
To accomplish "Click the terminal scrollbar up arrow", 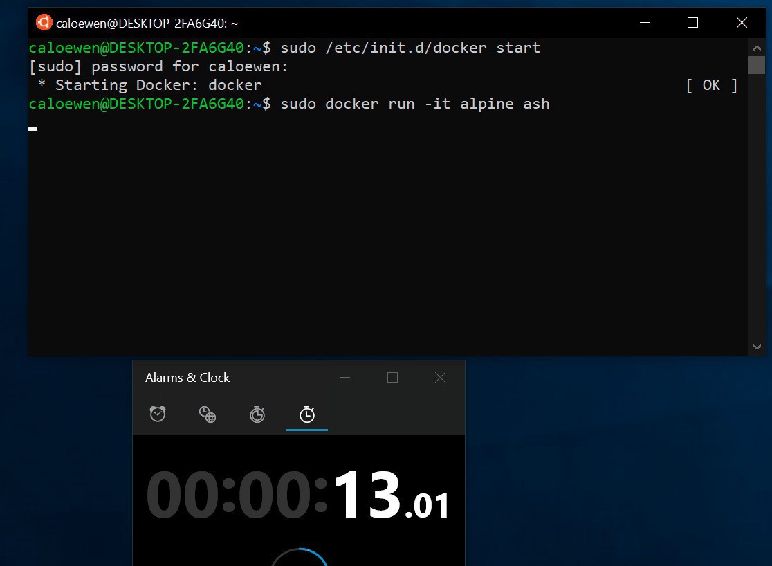I will pos(757,48).
